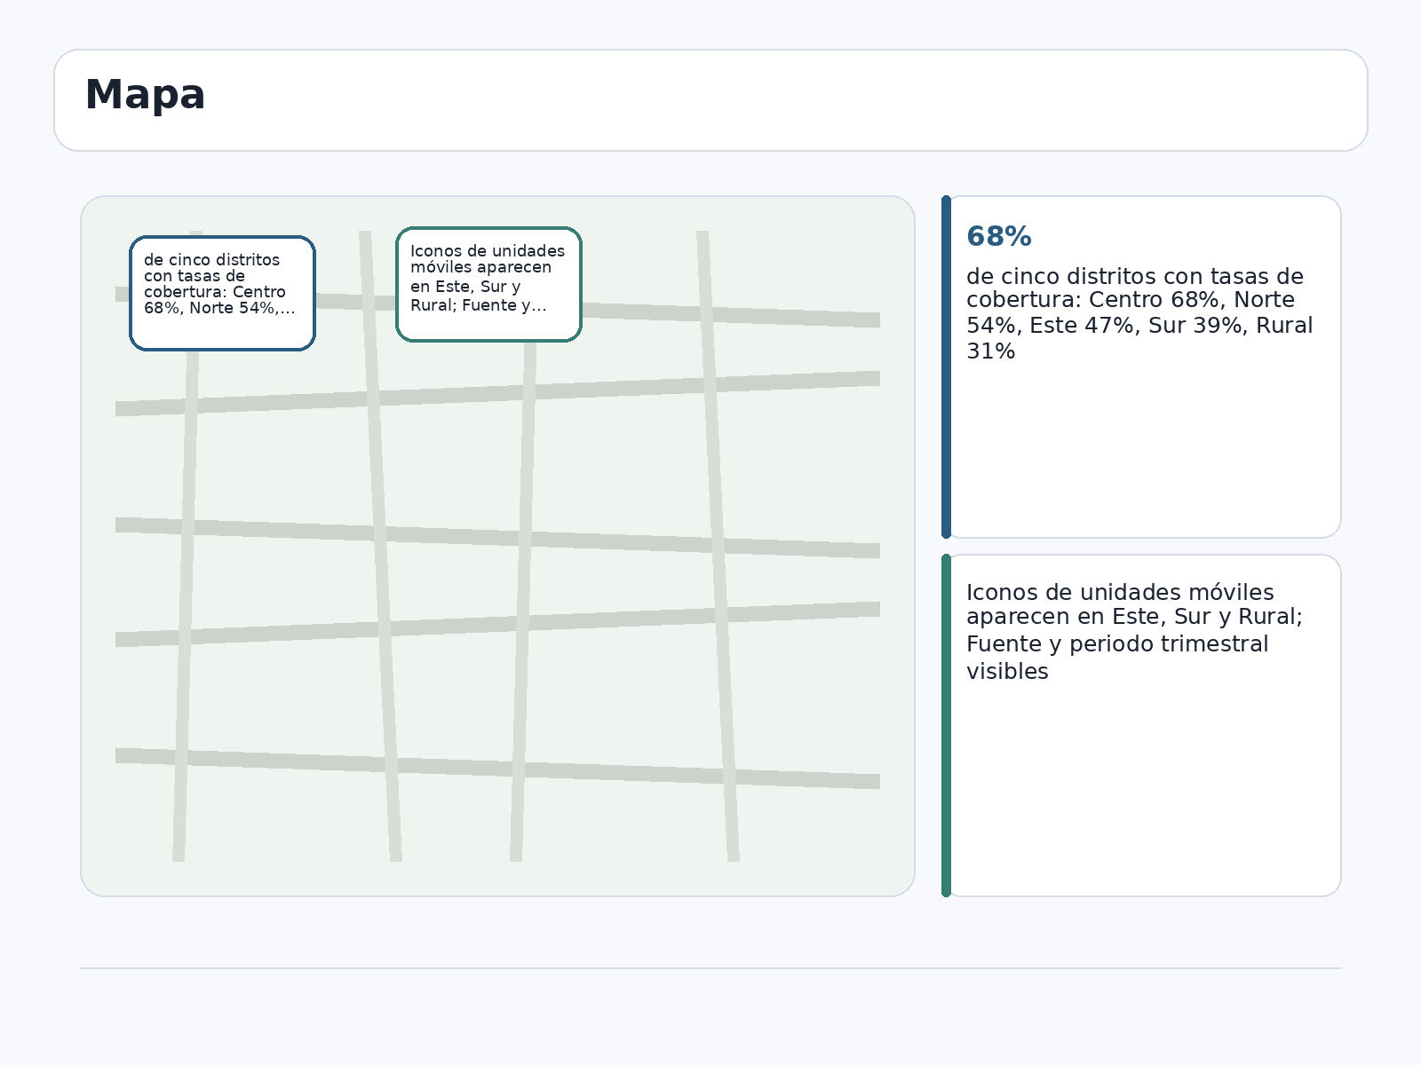
Task: Open the blue map callout about cinco distritos
Action: click(x=222, y=293)
